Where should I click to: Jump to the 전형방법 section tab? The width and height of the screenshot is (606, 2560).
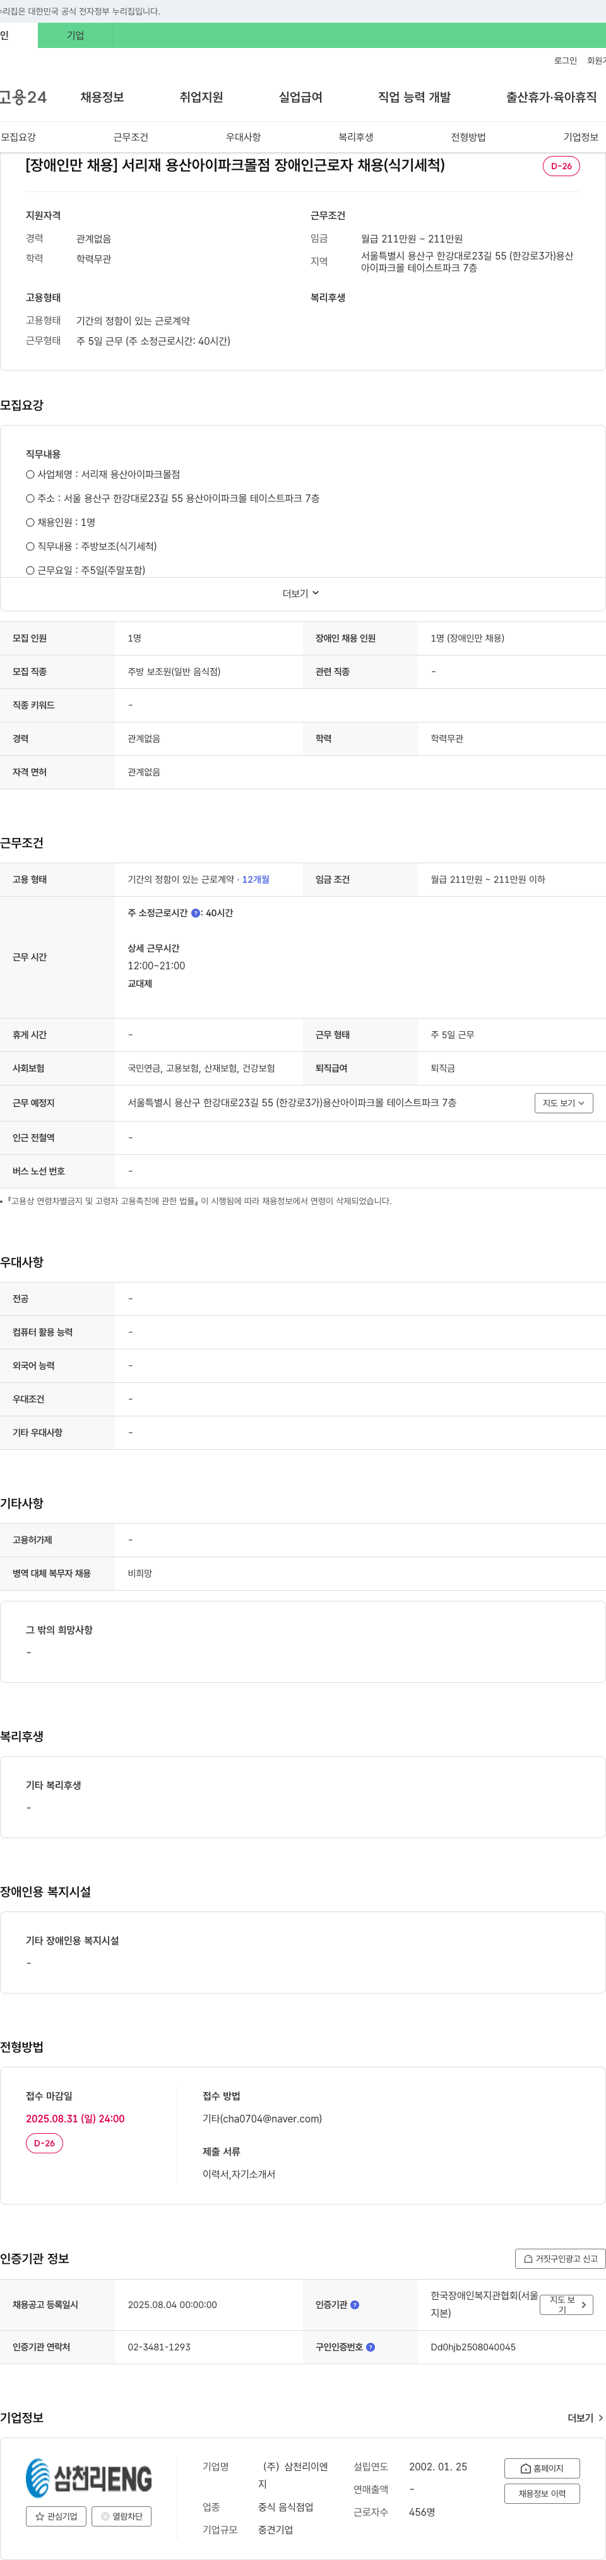468,137
